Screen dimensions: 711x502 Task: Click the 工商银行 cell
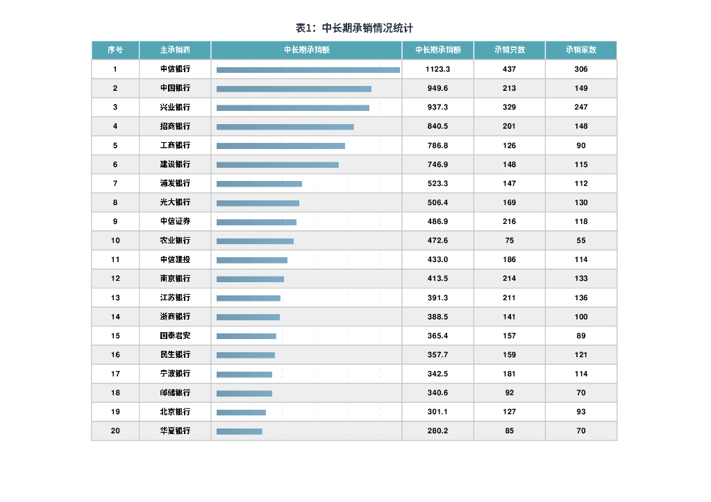click(175, 145)
